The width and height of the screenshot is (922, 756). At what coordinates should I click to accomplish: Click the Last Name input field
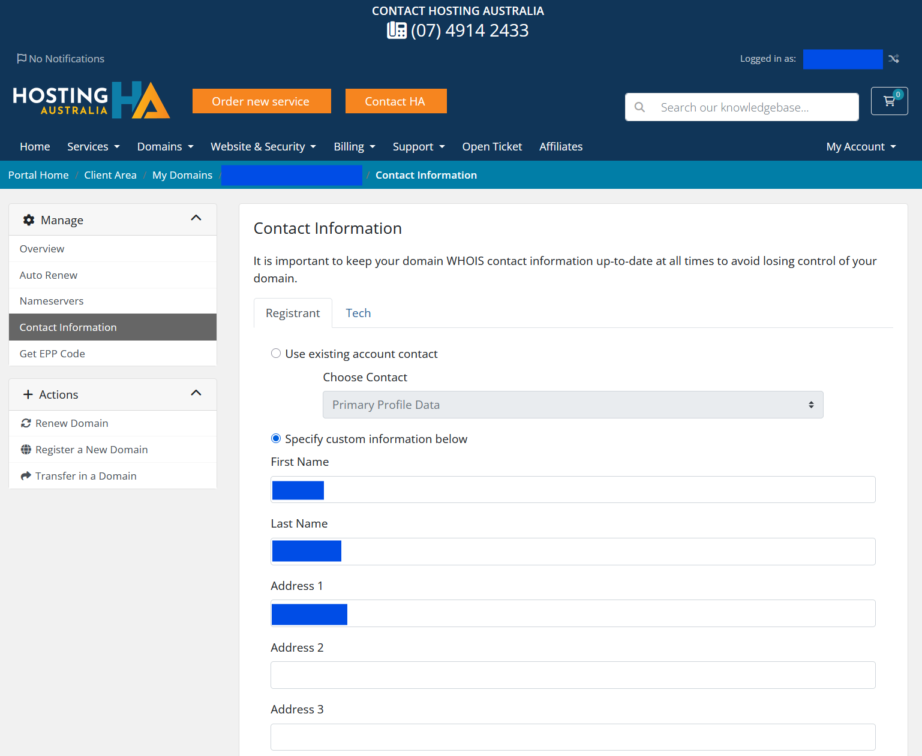click(x=573, y=552)
